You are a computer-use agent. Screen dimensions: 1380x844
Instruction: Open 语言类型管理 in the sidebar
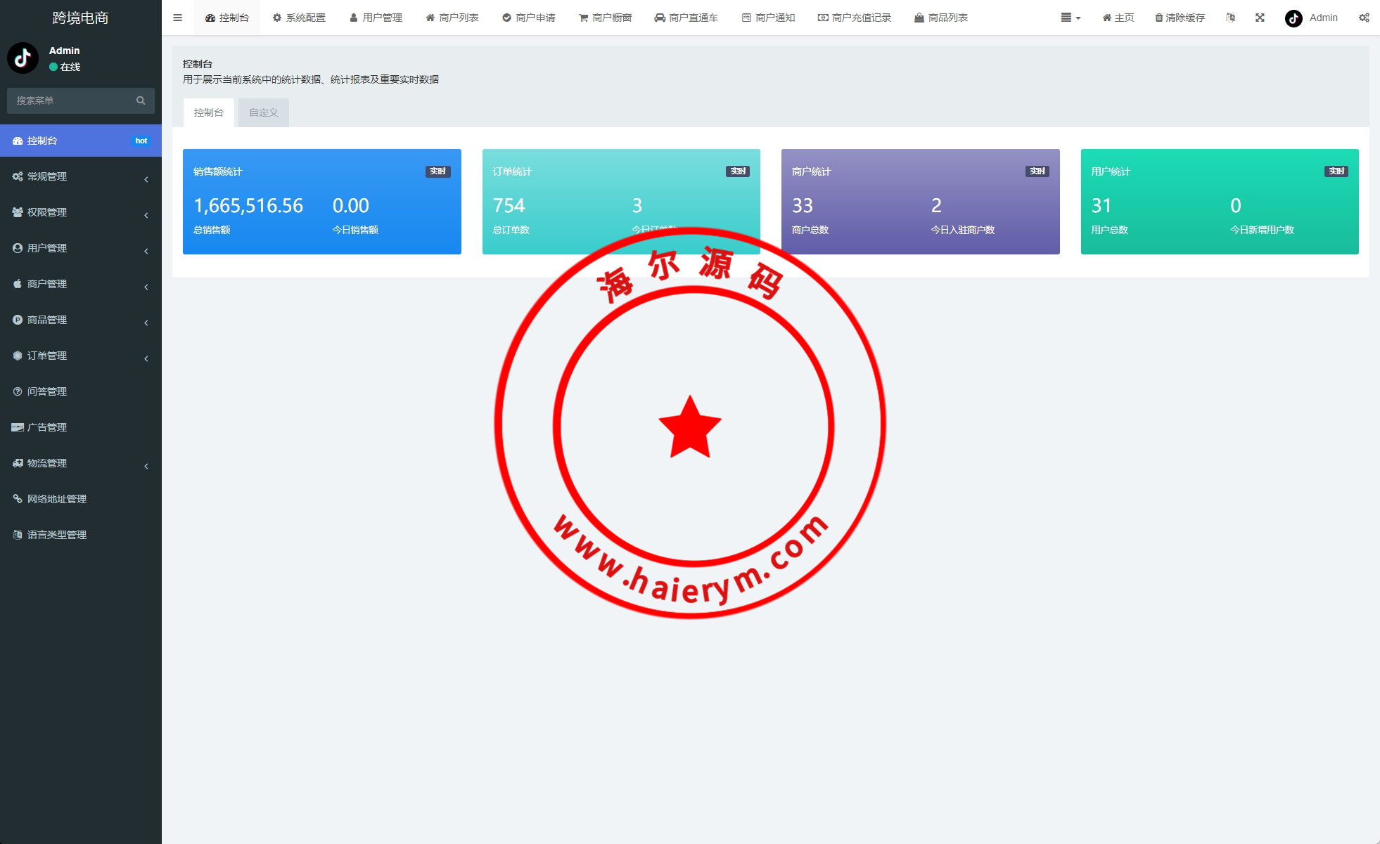pos(56,535)
